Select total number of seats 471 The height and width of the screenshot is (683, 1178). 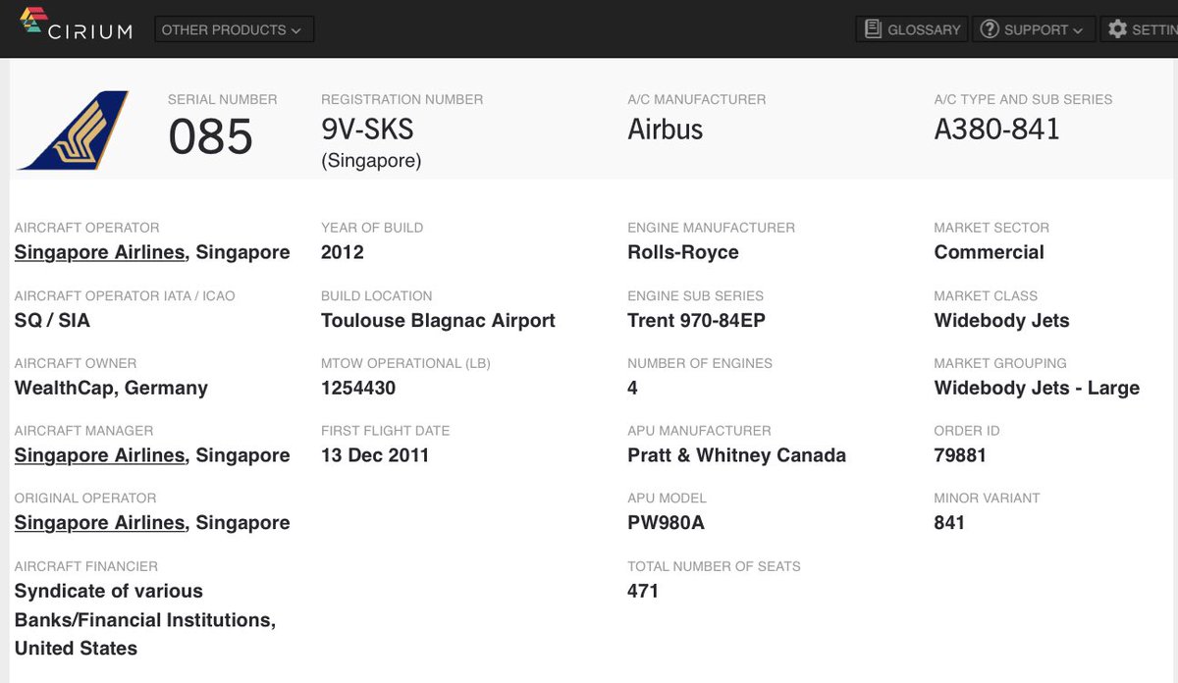(643, 591)
